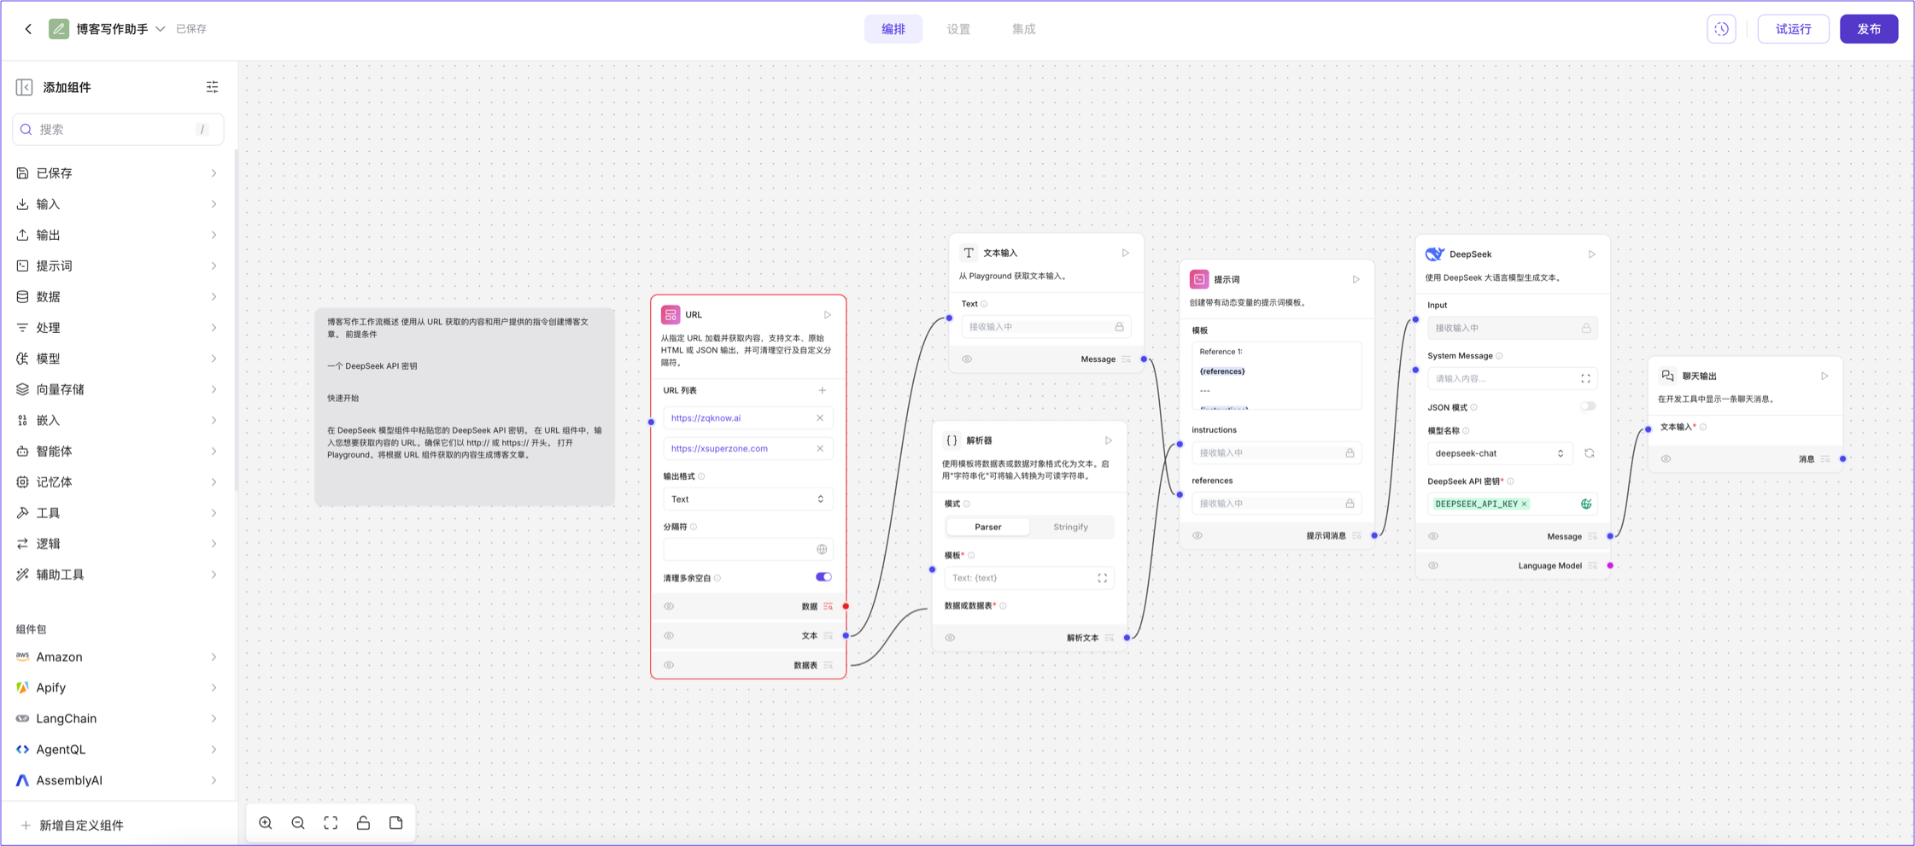Switch to the 设置 tab
This screenshot has width=1915, height=846.
coord(958,29)
